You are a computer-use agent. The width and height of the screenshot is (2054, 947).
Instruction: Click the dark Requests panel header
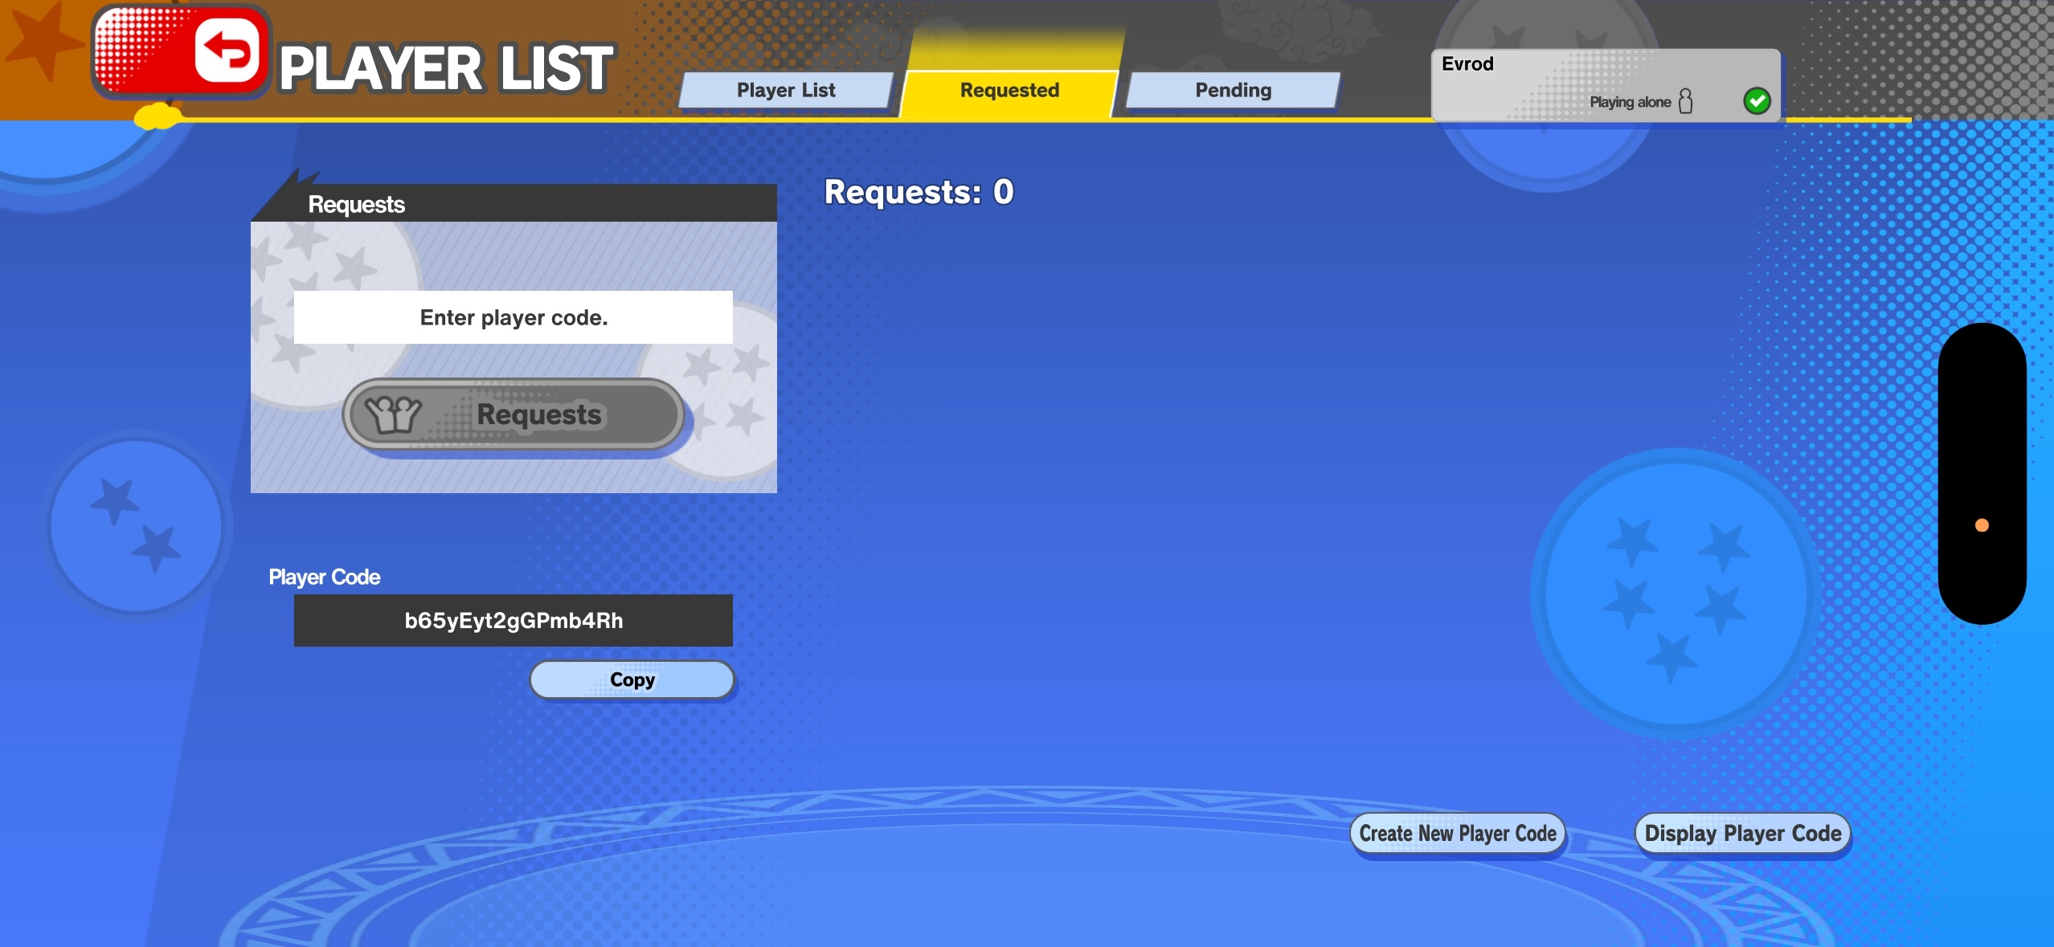tap(514, 204)
